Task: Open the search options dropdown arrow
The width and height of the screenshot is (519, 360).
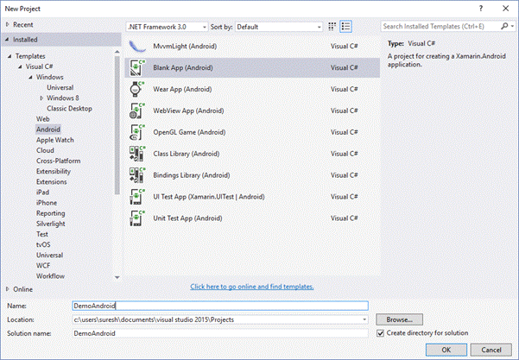Action: (x=512, y=26)
